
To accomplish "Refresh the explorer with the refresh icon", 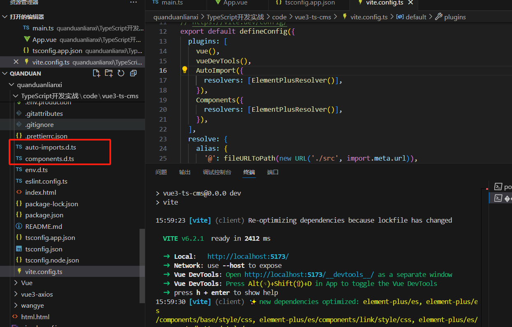I will click(x=121, y=73).
